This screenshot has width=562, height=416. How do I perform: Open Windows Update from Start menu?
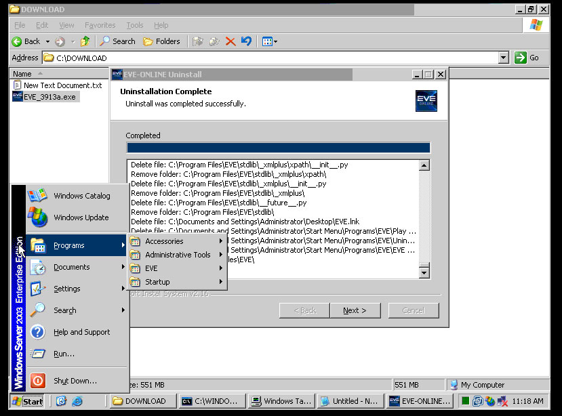[77, 217]
